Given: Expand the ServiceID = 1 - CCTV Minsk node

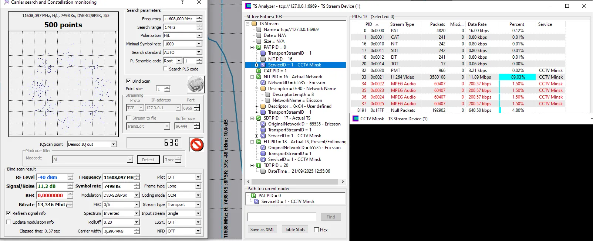Looking at the screenshot, I should [257, 65].
